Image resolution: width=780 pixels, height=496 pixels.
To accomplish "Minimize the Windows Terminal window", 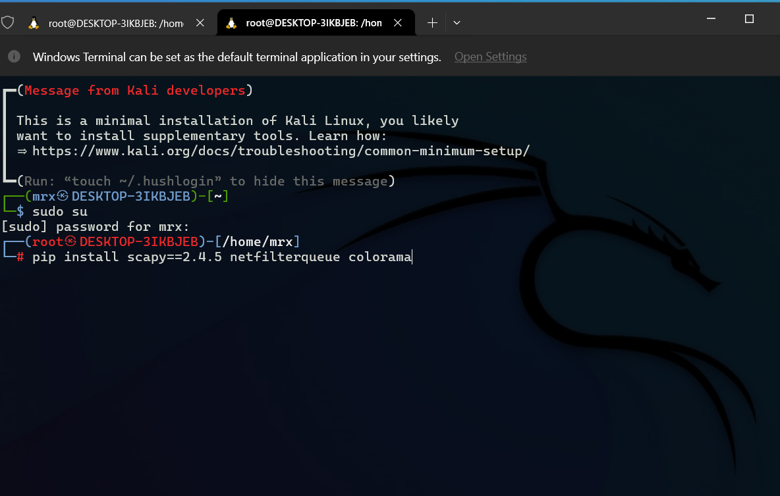I will point(711,18).
